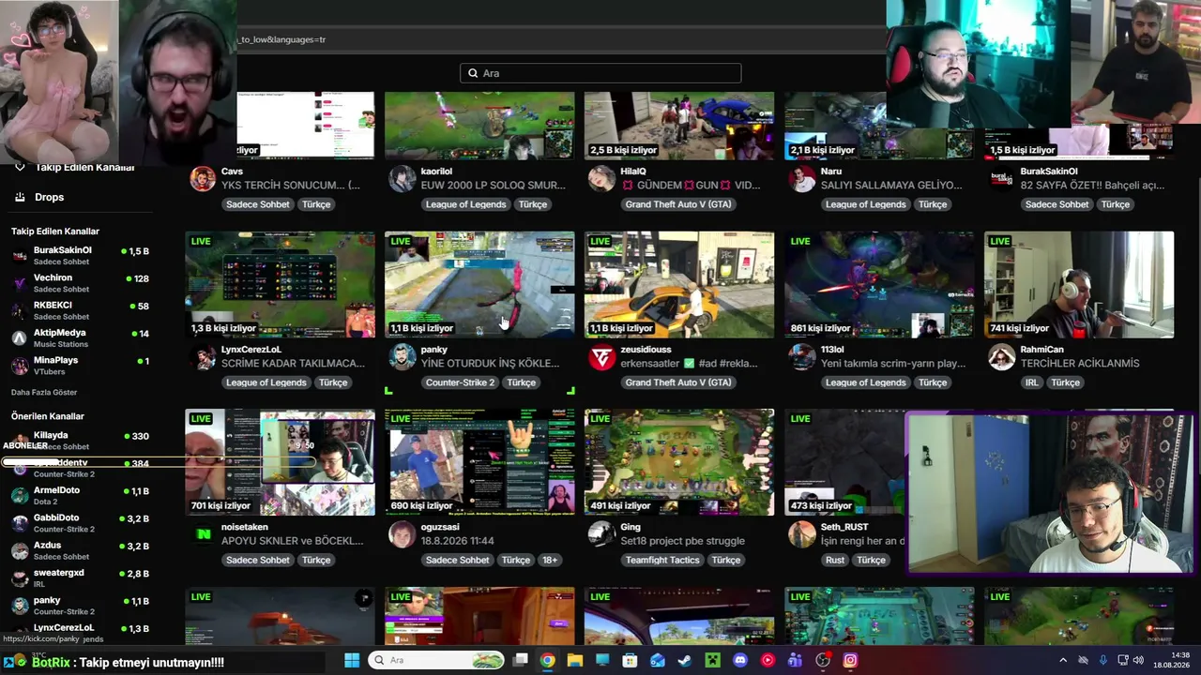
Task: Open LynxCerezLoL stream card avatar
Action: pos(203,356)
